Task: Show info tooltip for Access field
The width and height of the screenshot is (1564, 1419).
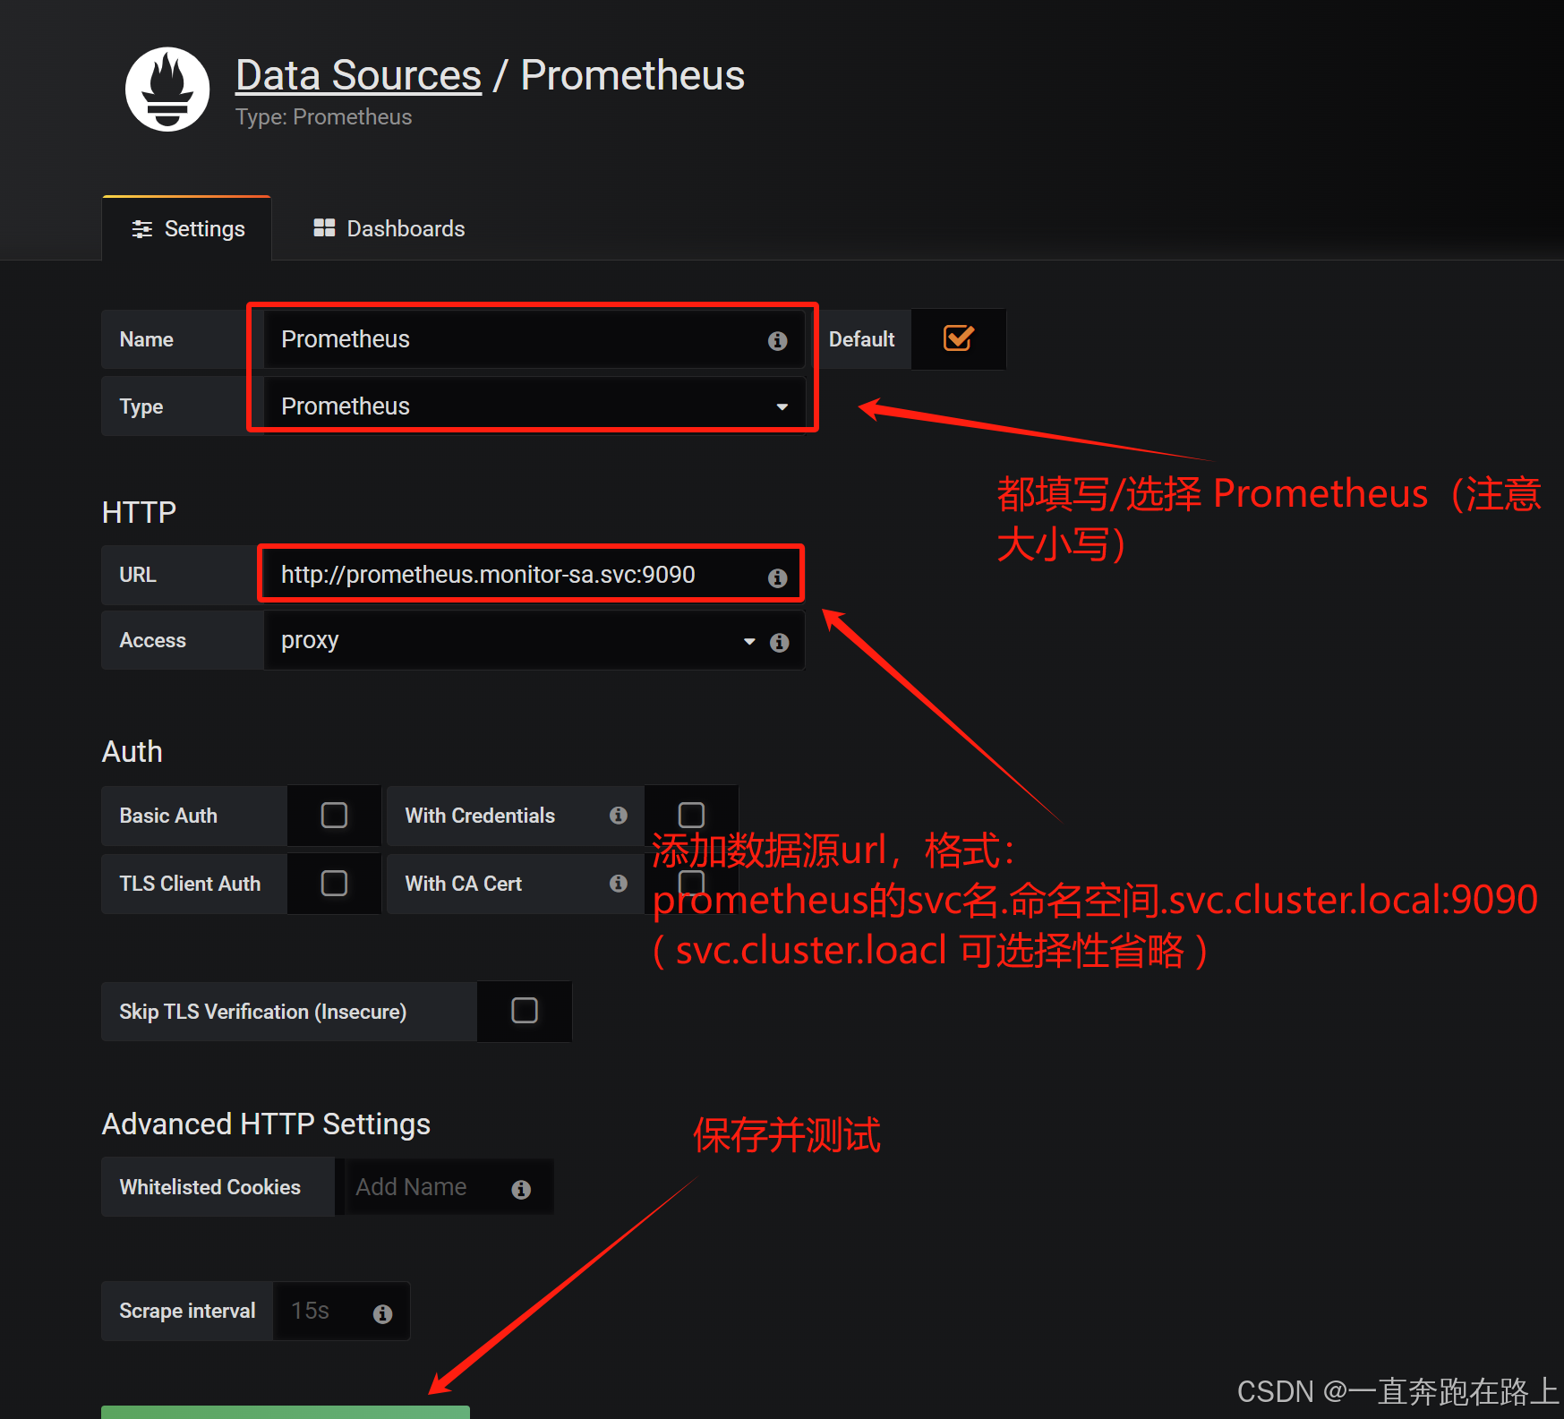Action: click(779, 642)
